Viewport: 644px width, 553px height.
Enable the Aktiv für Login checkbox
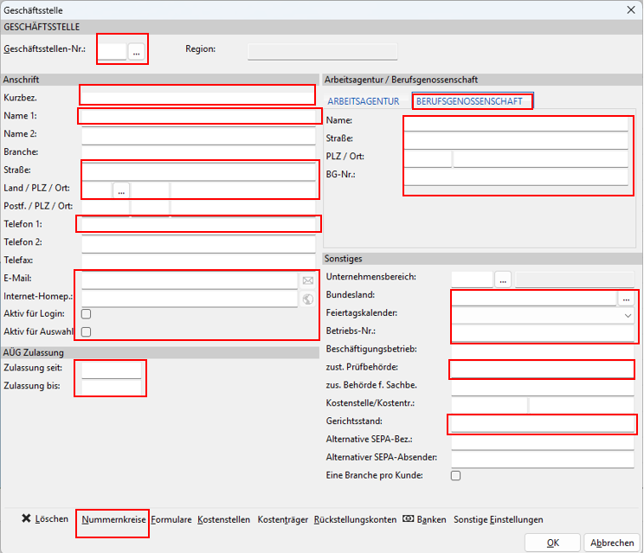pos(87,314)
